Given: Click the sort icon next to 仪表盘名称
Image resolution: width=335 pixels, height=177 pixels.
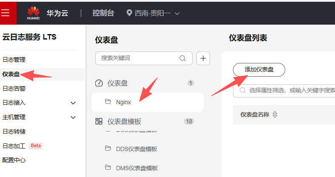Looking at the screenshot, I should 275,114.
